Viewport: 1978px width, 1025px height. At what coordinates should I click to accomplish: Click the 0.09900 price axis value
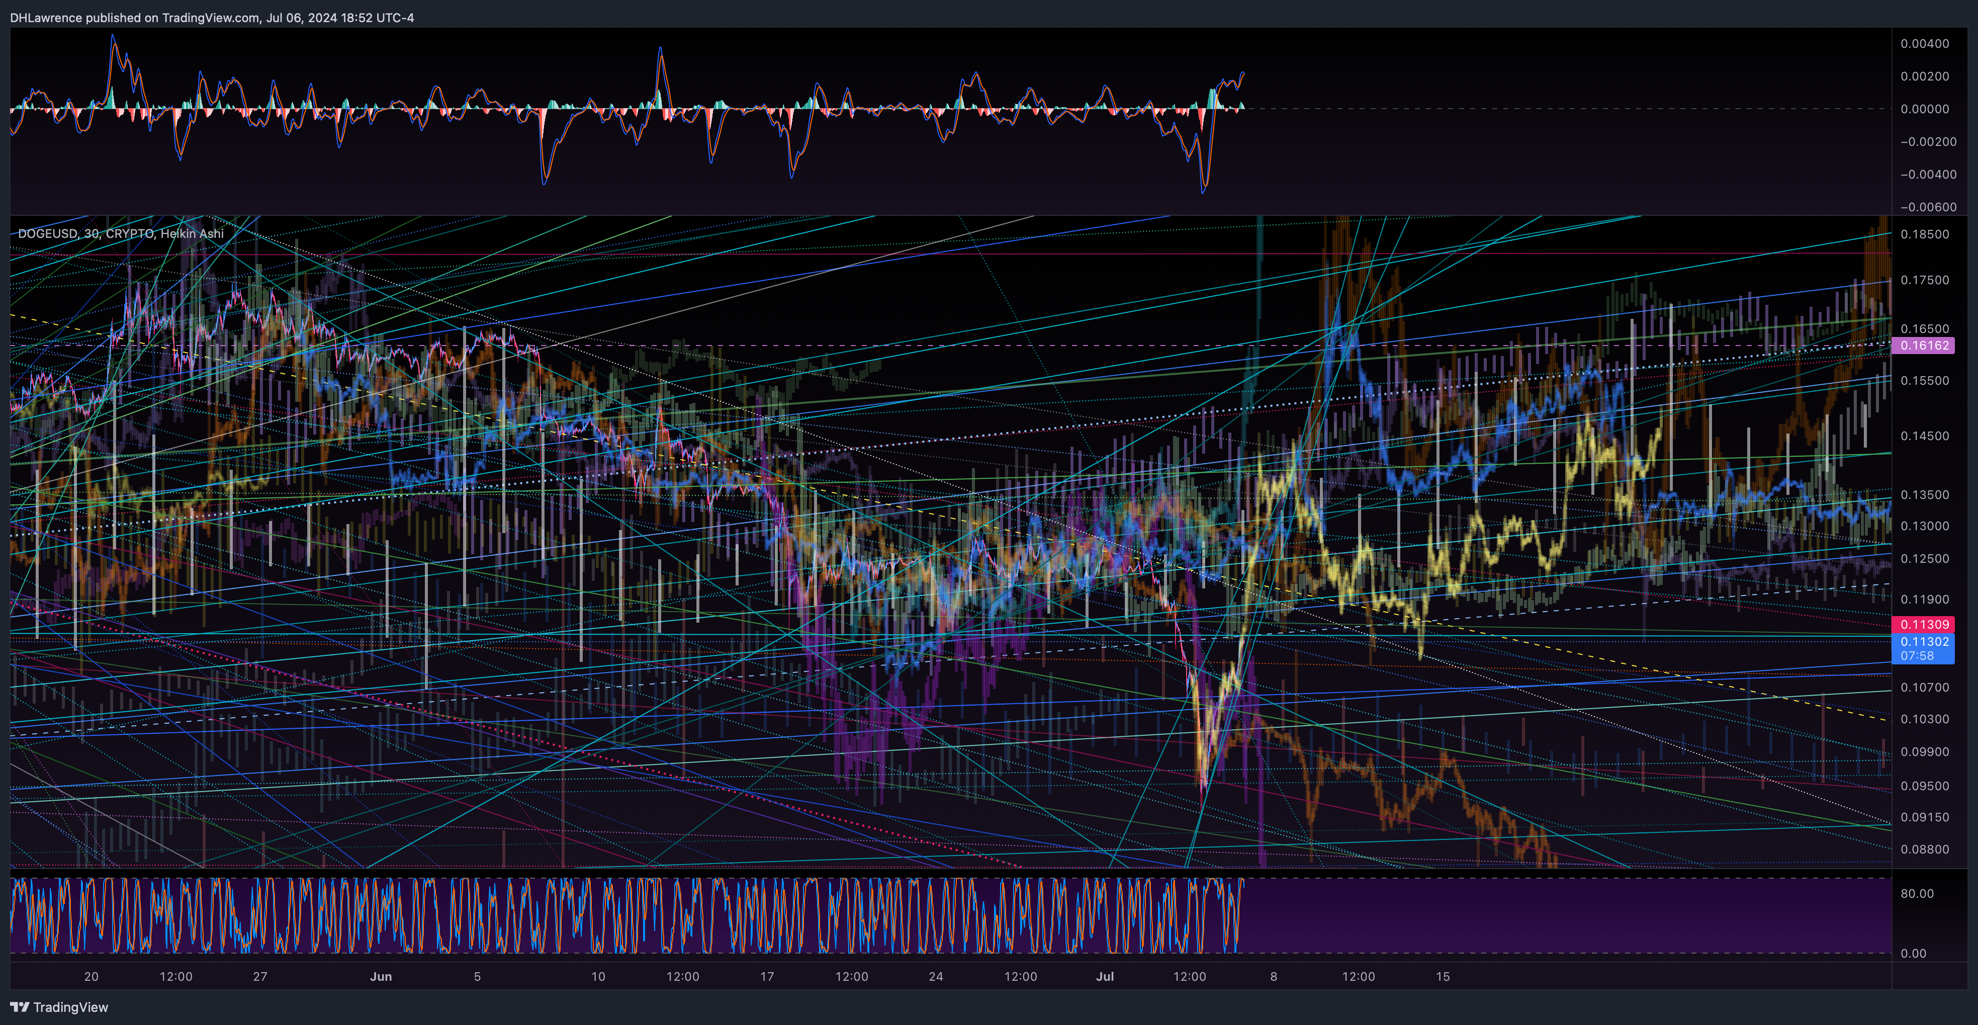[x=1924, y=752]
